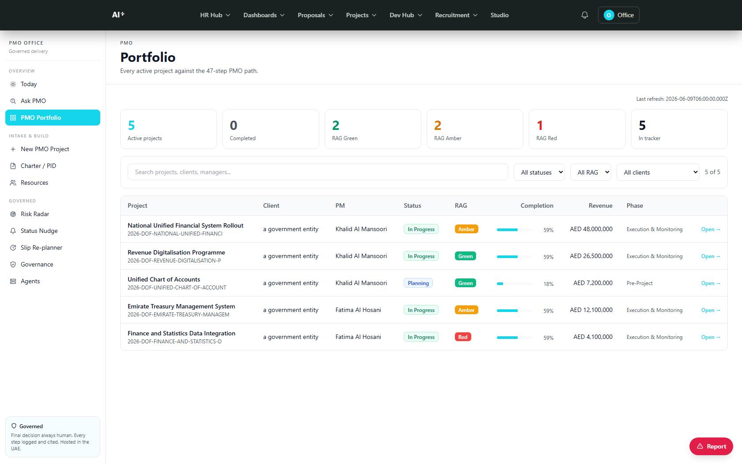Image resolution: width=742 pixels, height=464 pixels.
Task: Expand the Projects menu
Action: 361,15
